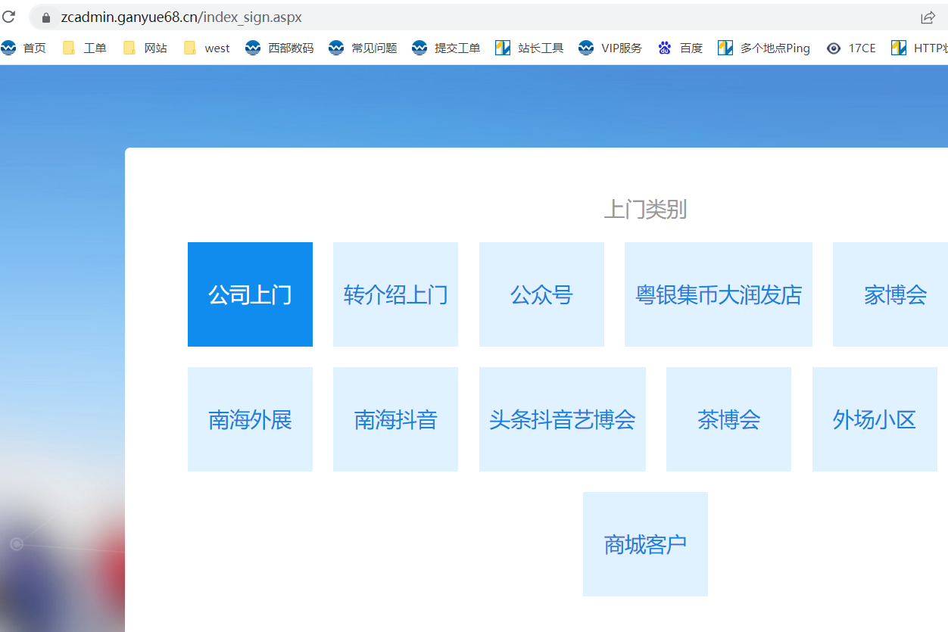Open the 站长工具 bookmark
The image size is (948, 632).
pyautogui.click(x=529, y=48)
